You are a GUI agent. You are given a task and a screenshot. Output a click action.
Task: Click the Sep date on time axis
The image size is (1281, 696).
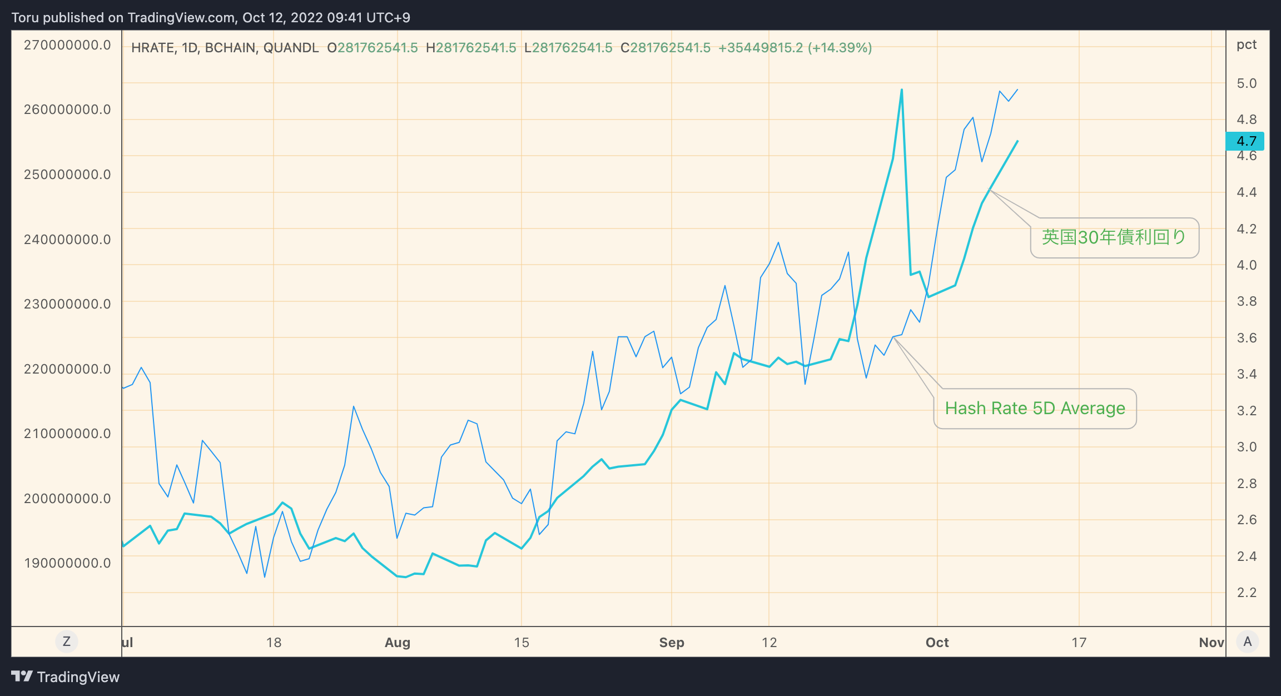(x=671, y=643)
